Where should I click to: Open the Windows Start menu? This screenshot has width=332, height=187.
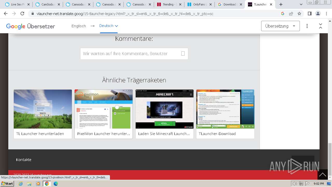click(x=7, y=184)
